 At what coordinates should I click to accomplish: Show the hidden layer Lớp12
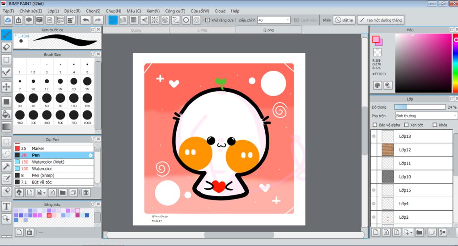374,149
